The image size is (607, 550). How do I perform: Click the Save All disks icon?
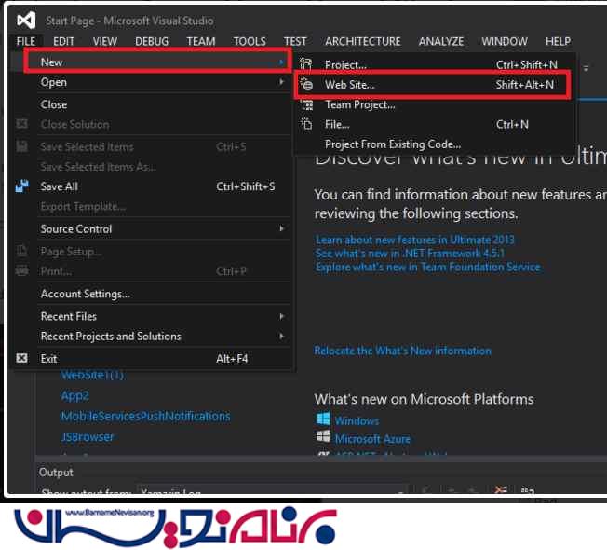[22, 186]
